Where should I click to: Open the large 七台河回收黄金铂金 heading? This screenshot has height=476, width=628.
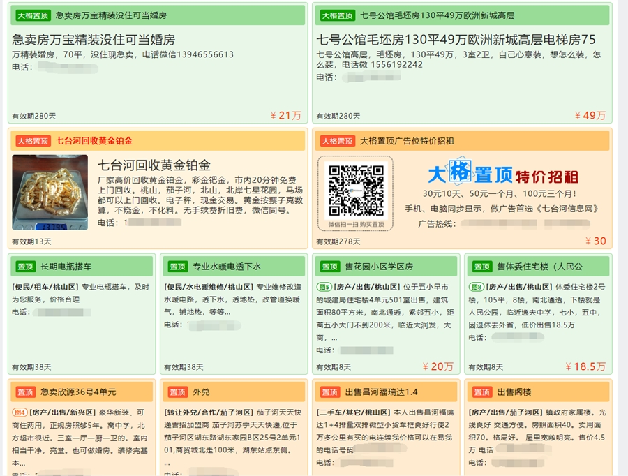click(154, 165)
